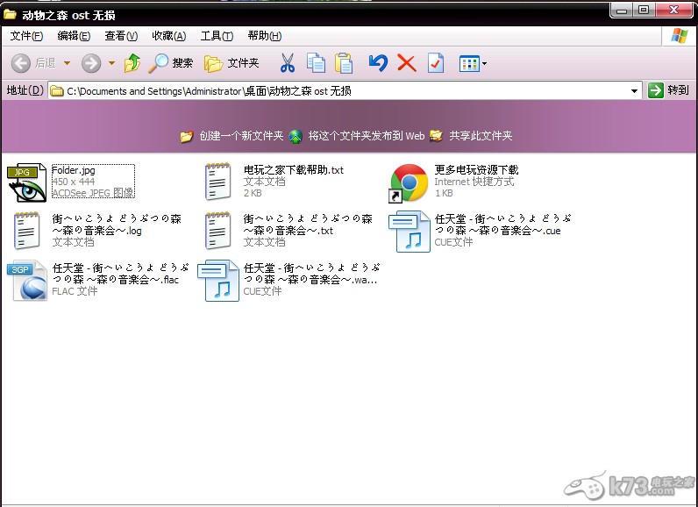Screen dimensions: 698x507
Task: Click the blue Undo arrow icon
Action: (378, 63)
